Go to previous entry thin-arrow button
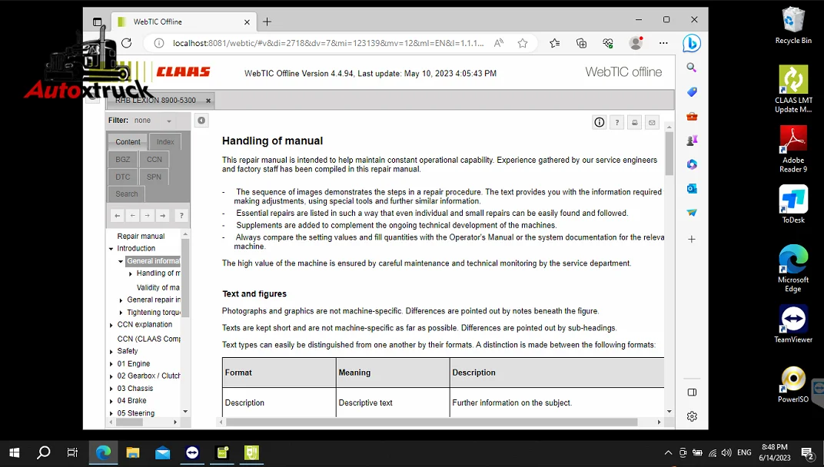 tap(132, 215)
